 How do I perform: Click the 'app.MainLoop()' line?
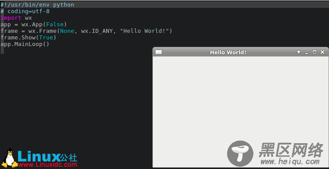(x=25, y=44)
